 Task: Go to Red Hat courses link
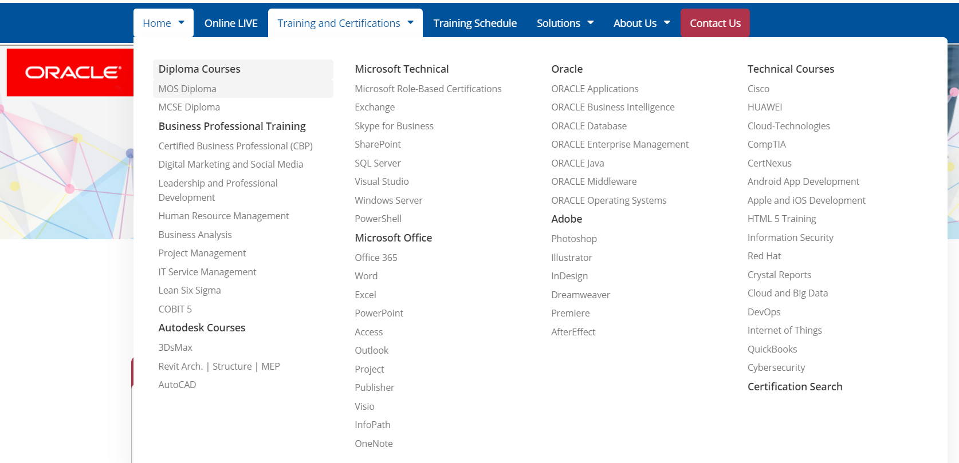[764, 256]
